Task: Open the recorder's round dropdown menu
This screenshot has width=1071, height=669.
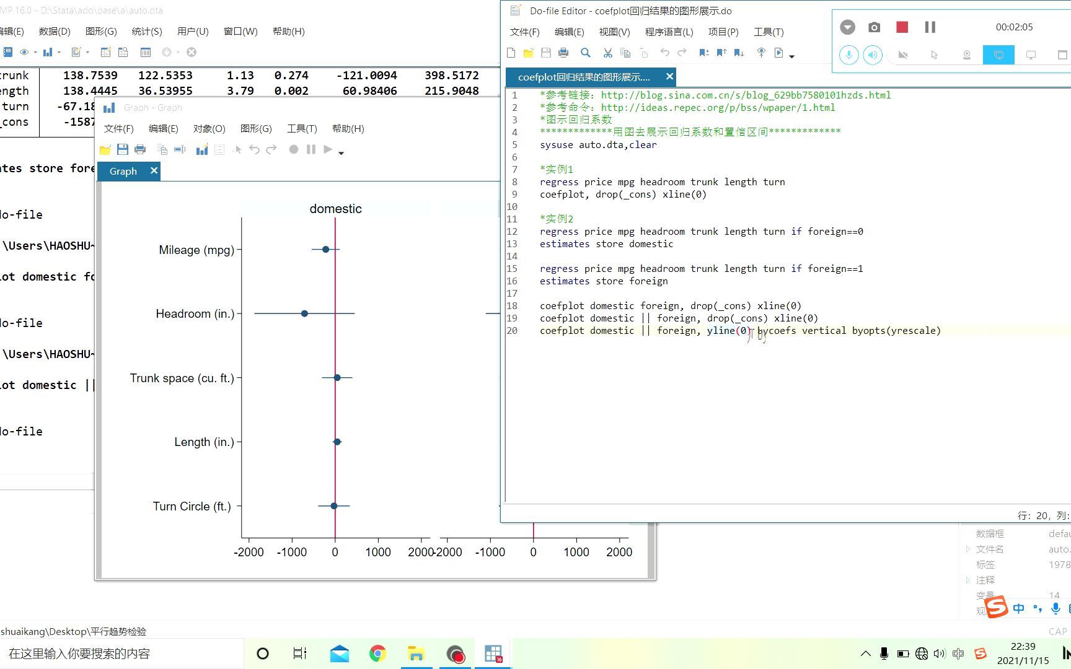Action: [847, 27]
